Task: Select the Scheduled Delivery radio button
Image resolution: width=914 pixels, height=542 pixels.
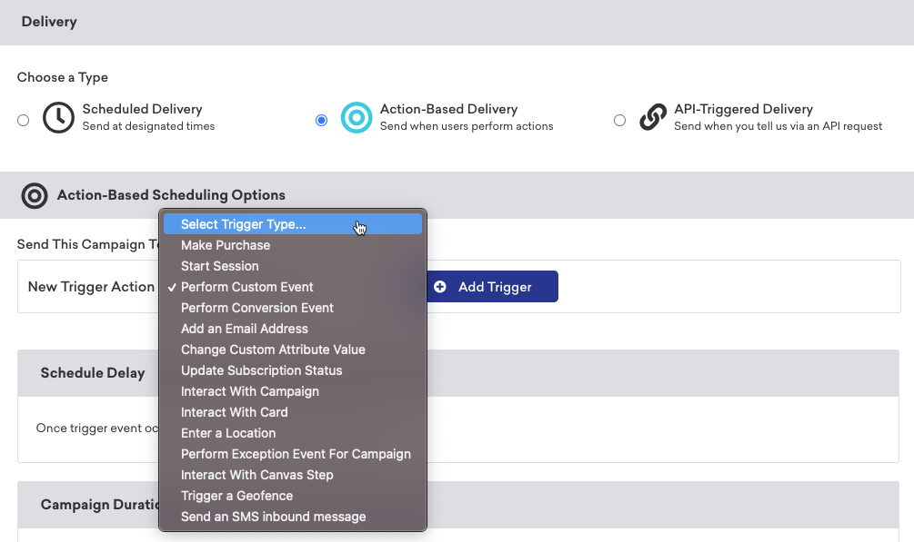Action: click(24, 120)
